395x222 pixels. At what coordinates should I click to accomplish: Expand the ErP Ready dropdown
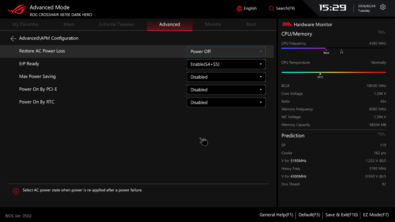(x=226, y=64)
